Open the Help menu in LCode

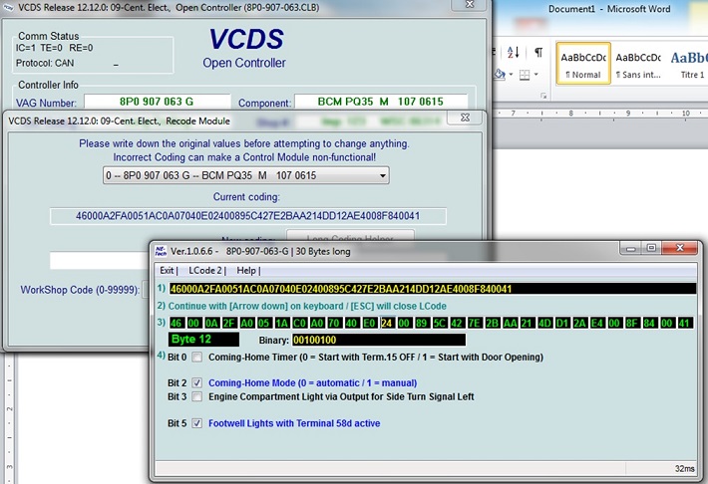(x=246, y=270)
